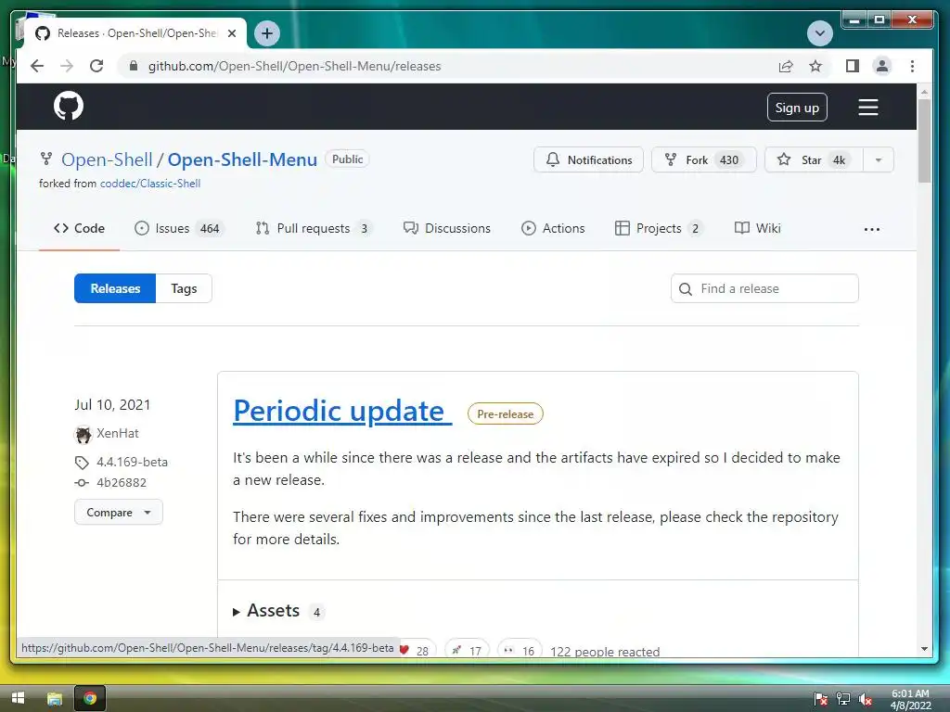Open the Discussions tab
The width and height of the screenshot is (950, 712).
pyautogui.click(x=447, y=228)
